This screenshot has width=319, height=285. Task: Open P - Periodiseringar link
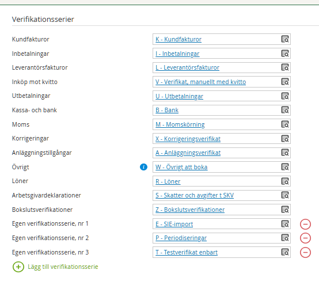click(181, 238)
